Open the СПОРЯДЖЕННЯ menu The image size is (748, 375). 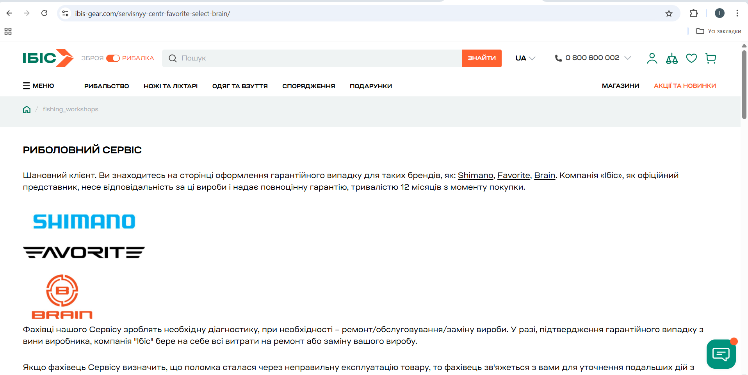pyautogui.click(x=309, y=86)
